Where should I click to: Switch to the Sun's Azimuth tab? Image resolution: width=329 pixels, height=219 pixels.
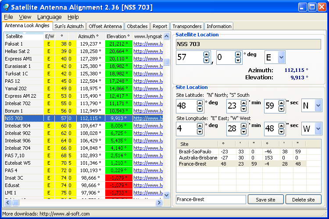(69, 26)
